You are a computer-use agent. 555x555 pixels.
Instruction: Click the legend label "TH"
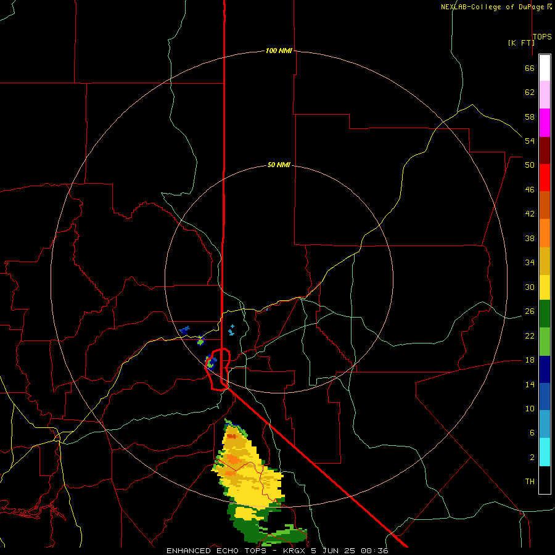530,482
